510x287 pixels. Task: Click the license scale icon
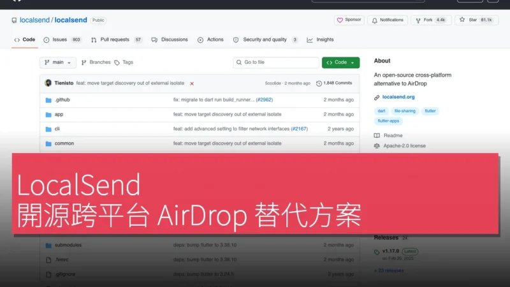click(x=377, y=146)
